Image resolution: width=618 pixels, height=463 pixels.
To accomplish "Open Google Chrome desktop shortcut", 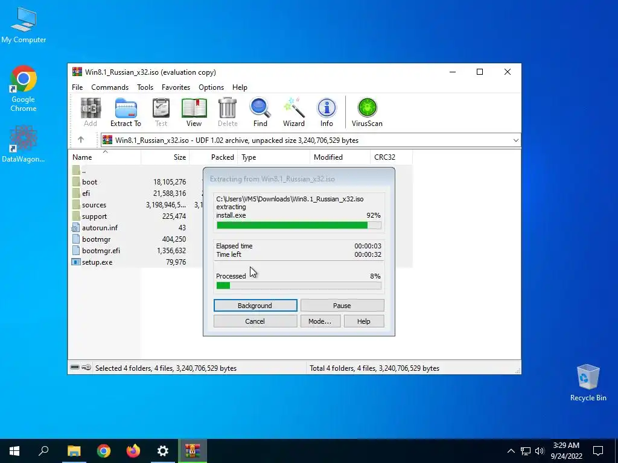I will pos(24,89).
